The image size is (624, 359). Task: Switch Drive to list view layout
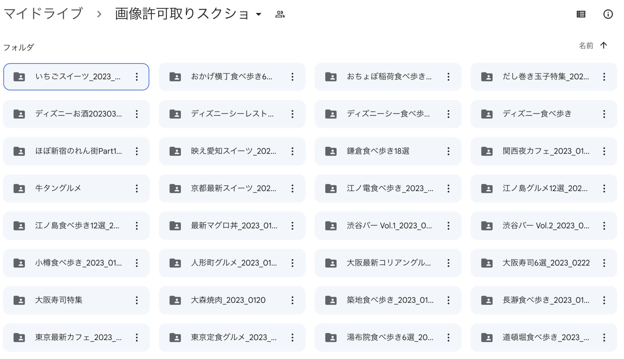(581, 14)
